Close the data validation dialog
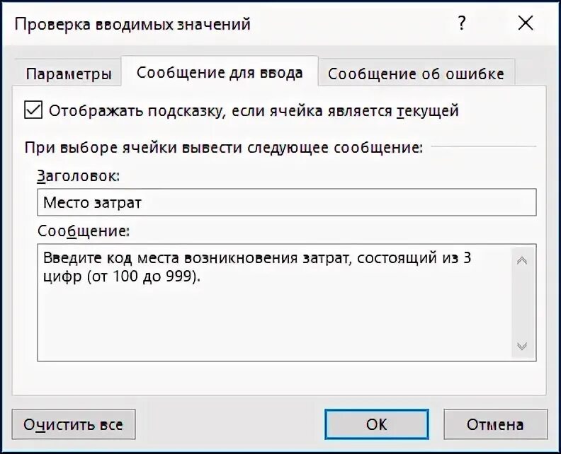 point(525,24)
